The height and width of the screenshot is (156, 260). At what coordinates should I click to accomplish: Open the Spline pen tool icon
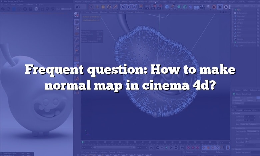point(173,7)
